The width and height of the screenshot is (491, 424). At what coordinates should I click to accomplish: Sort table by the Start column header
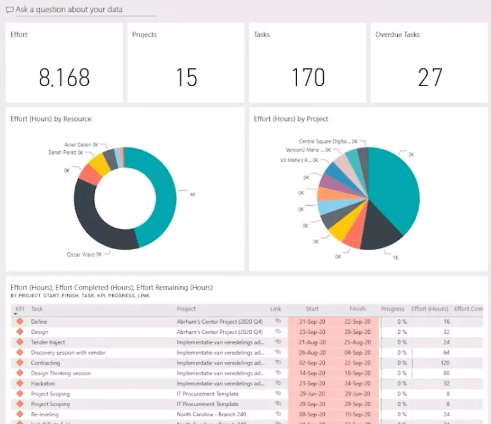coord(312,309)
